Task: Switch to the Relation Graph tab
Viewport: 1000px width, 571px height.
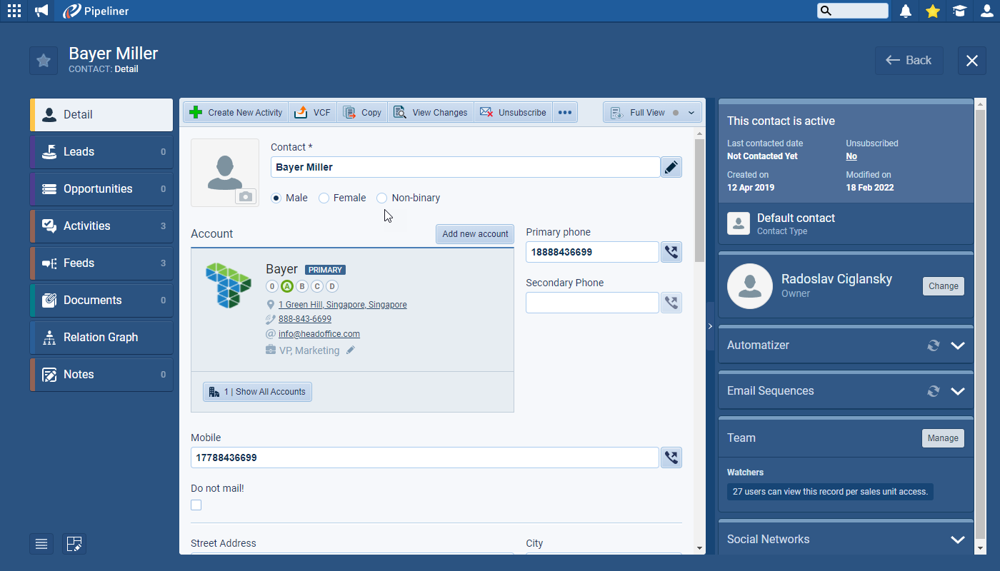Action: pyautogui.click(x=101, y=338)
